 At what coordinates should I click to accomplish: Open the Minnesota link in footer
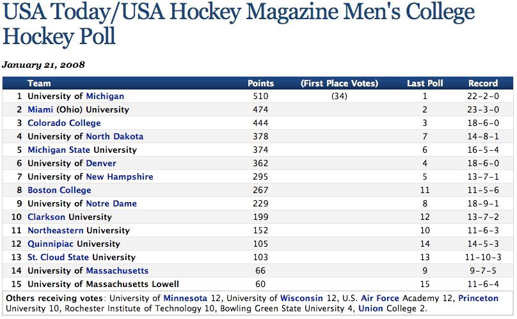(x=185, y=298)
